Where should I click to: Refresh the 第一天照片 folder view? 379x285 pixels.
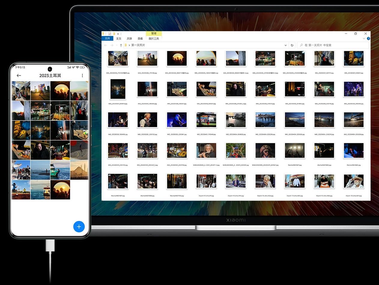(292, 45)
